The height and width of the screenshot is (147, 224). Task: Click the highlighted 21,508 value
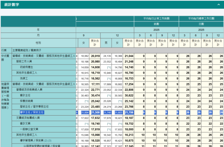click(x=96, y=113)
